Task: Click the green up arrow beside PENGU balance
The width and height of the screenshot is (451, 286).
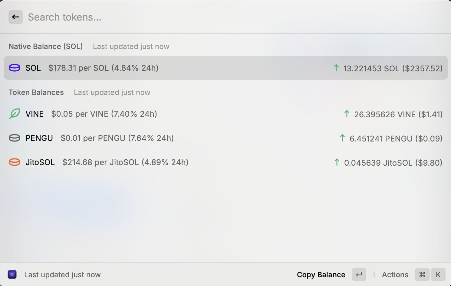Action: 342,138
